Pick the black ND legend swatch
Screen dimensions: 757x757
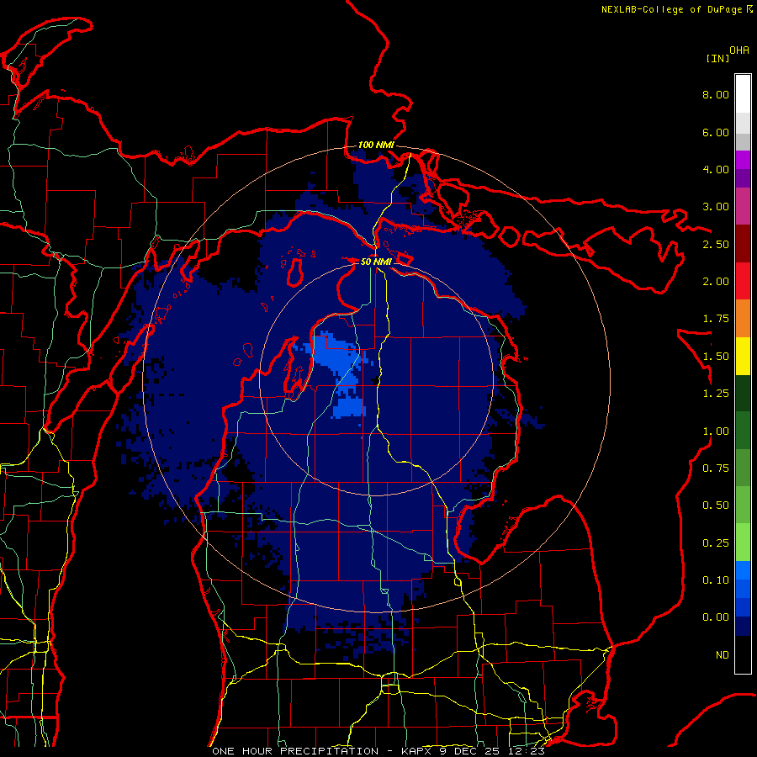click(x=743, y=654)
